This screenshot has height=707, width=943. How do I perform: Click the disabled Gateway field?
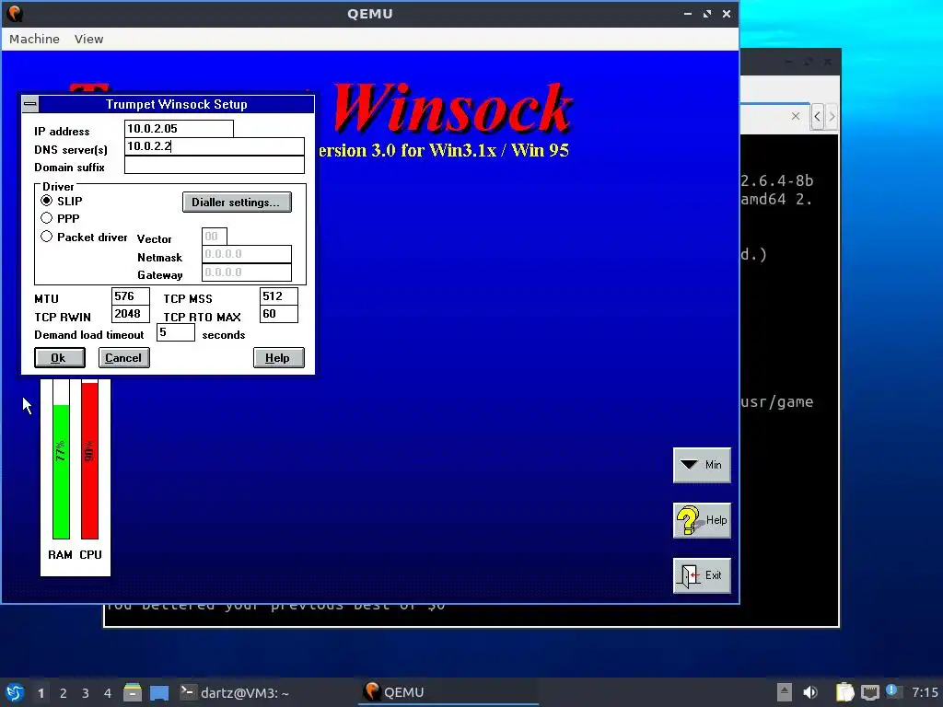click(247, 272)
